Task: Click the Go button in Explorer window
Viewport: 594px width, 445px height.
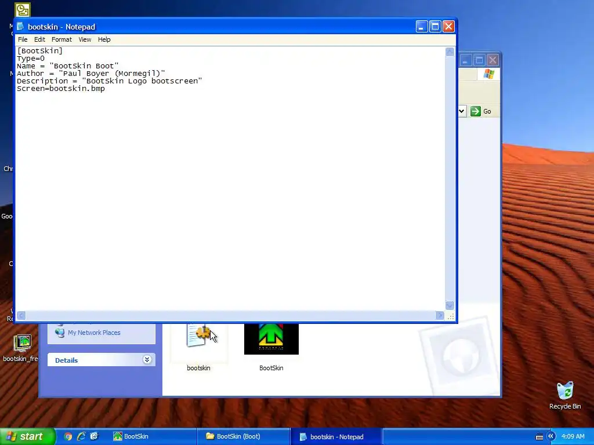Action: click(481, 111)
